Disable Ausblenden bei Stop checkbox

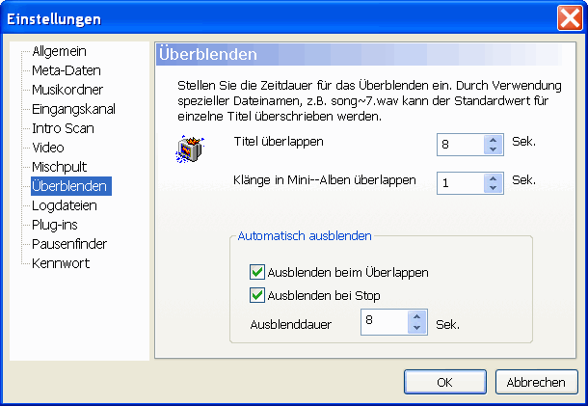click(x=256, y=296)
